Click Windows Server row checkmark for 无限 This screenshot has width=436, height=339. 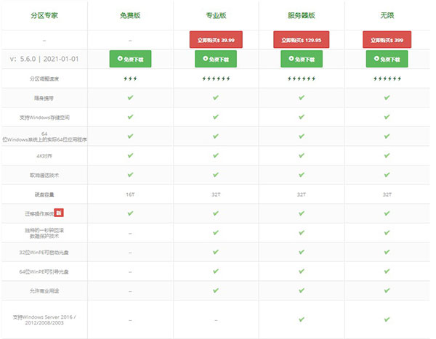tap(387, 319)
